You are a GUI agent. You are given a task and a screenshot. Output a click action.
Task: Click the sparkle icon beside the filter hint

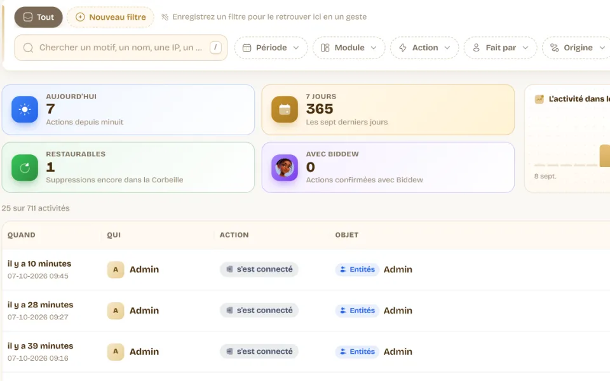pyautogui.click(x=165, y=17)
